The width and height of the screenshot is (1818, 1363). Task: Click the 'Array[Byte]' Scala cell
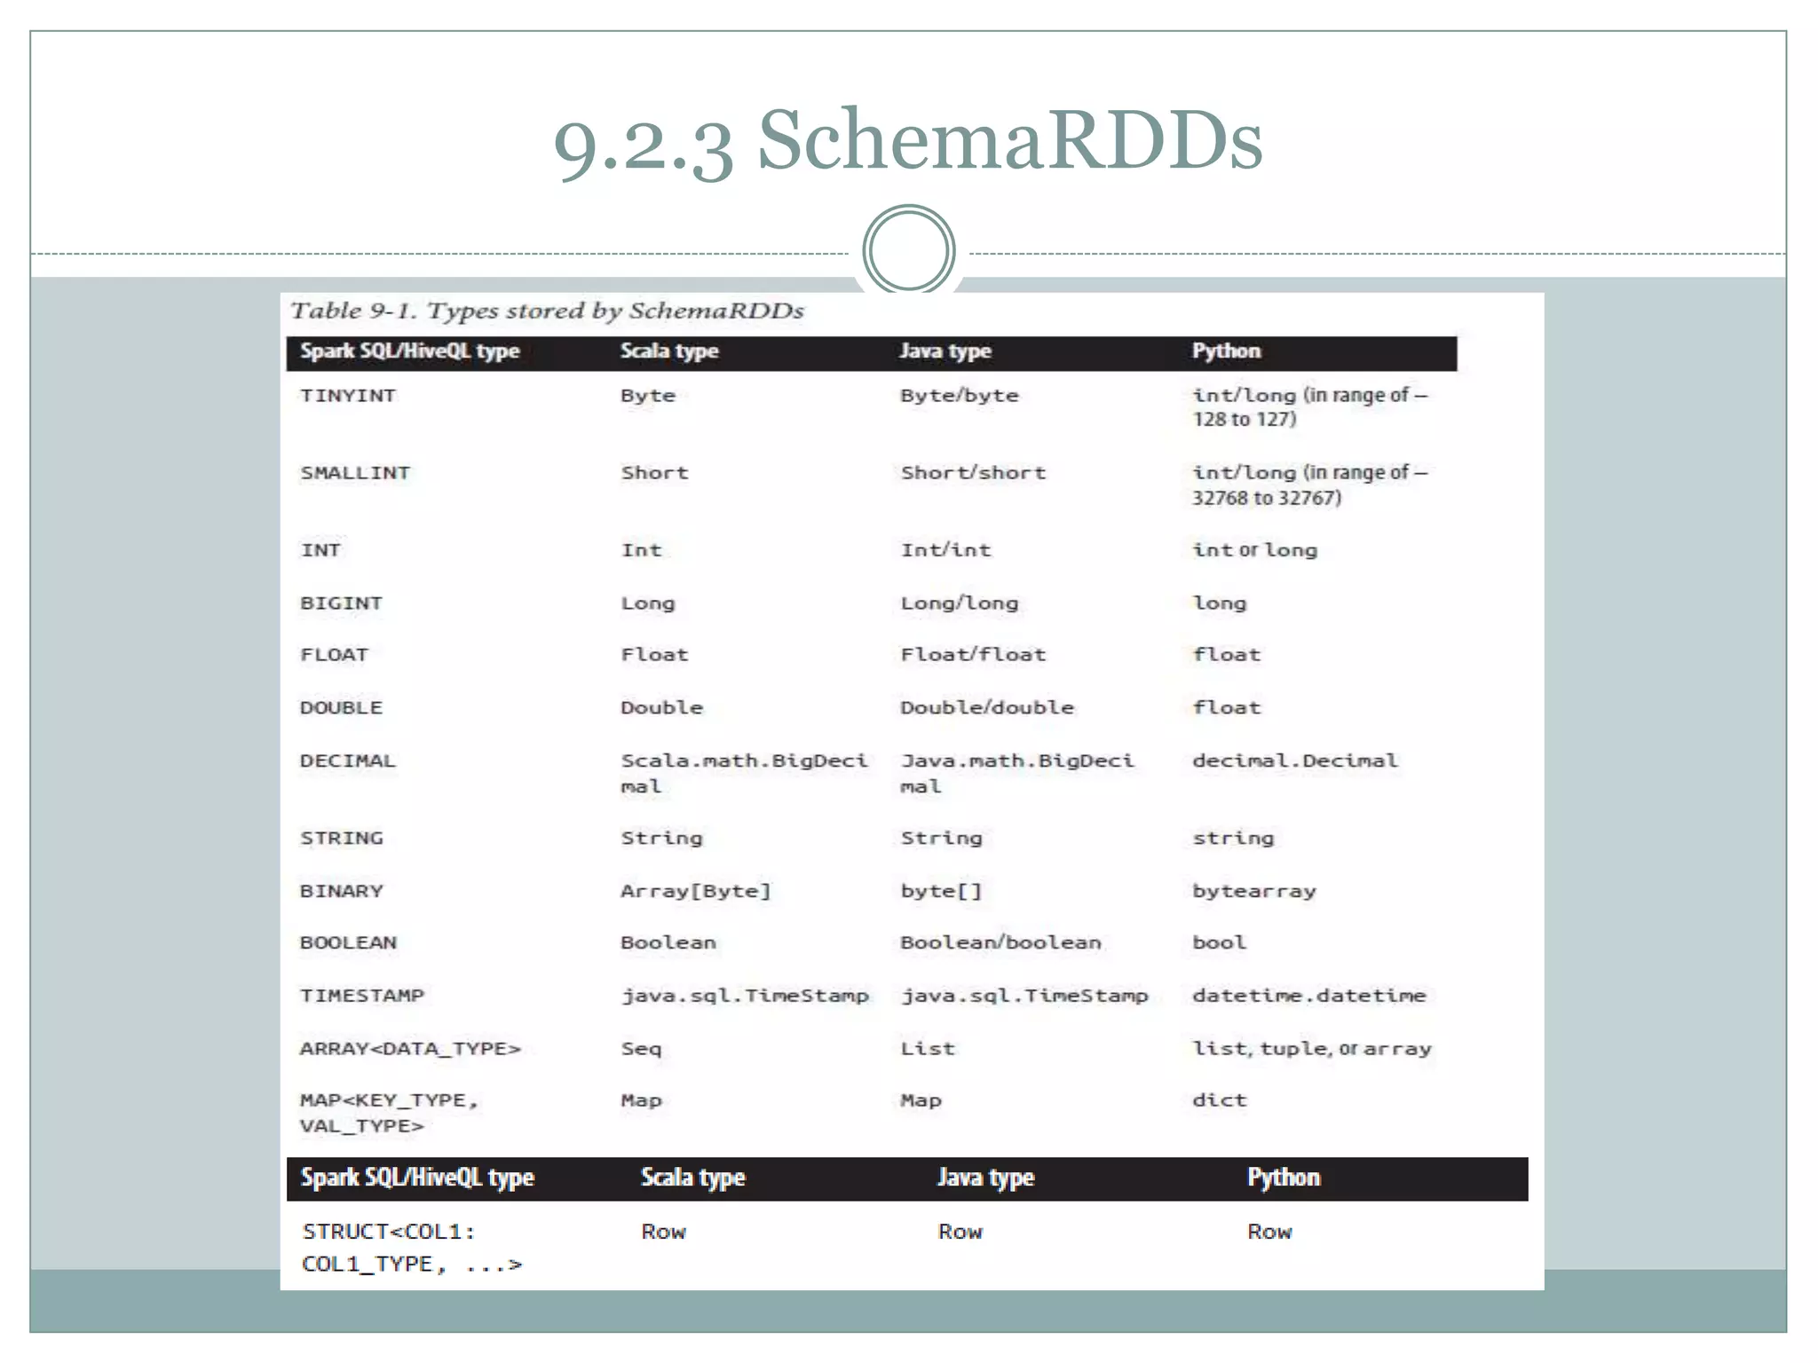click(696, 891)
